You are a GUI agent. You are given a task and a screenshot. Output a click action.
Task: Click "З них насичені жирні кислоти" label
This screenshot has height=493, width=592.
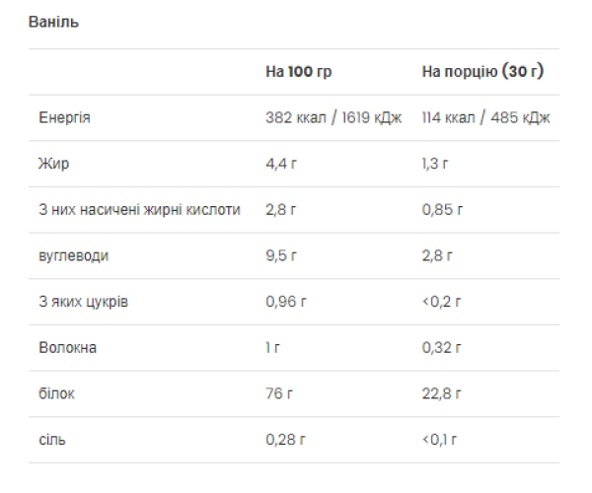click(139, 210)
